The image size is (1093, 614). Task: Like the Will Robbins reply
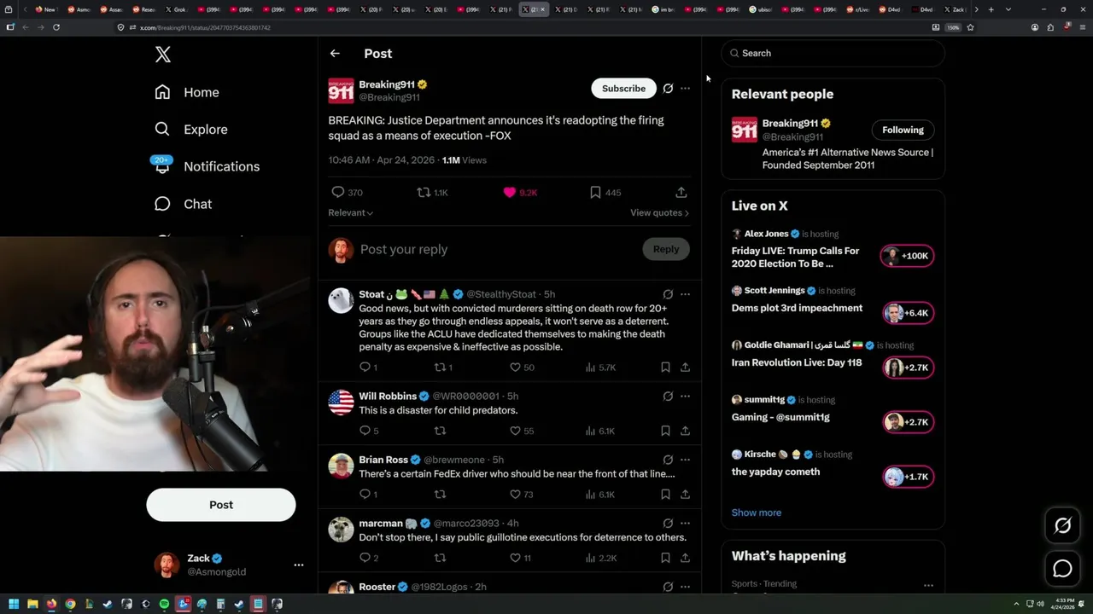click(515, 431)
